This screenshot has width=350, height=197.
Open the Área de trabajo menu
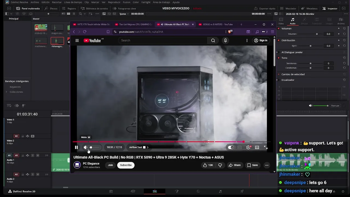click(x=161, y=2)
